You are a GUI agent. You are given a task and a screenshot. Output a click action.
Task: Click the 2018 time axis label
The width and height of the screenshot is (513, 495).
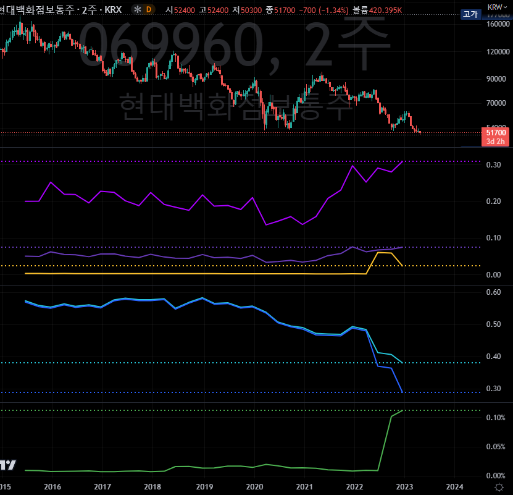(152, 486)
